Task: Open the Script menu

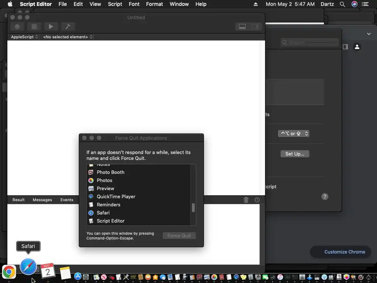Action: 115,4
